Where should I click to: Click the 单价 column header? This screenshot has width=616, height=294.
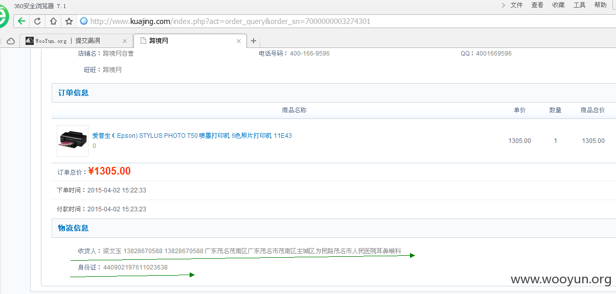(x=519, y=110)
